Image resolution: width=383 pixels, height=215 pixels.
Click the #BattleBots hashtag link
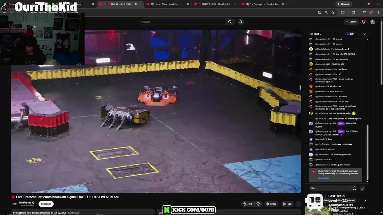tap(73, 213)
